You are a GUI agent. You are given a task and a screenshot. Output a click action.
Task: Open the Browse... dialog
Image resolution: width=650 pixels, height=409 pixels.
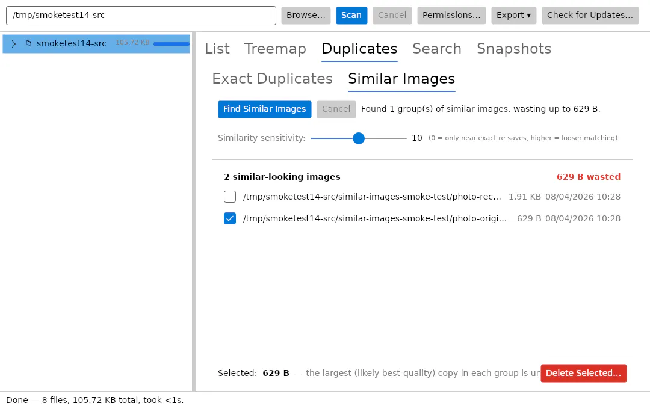coord(306,15)
